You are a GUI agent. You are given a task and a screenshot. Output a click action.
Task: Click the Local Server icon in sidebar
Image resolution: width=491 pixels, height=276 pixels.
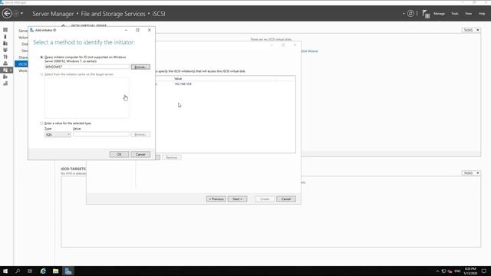pos(5,37)
